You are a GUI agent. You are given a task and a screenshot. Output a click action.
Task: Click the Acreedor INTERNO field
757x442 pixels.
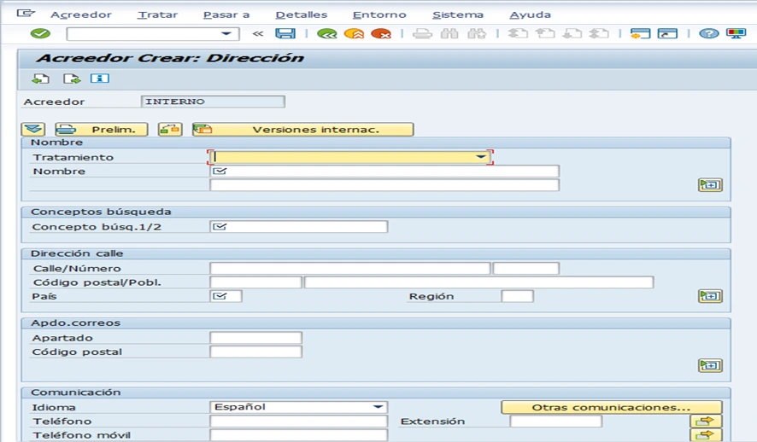click(x=213, y=102)
